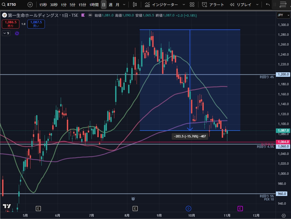Click the red 1,064.0 price label
This screenshot has height=219, width=291.
[283, 142]
